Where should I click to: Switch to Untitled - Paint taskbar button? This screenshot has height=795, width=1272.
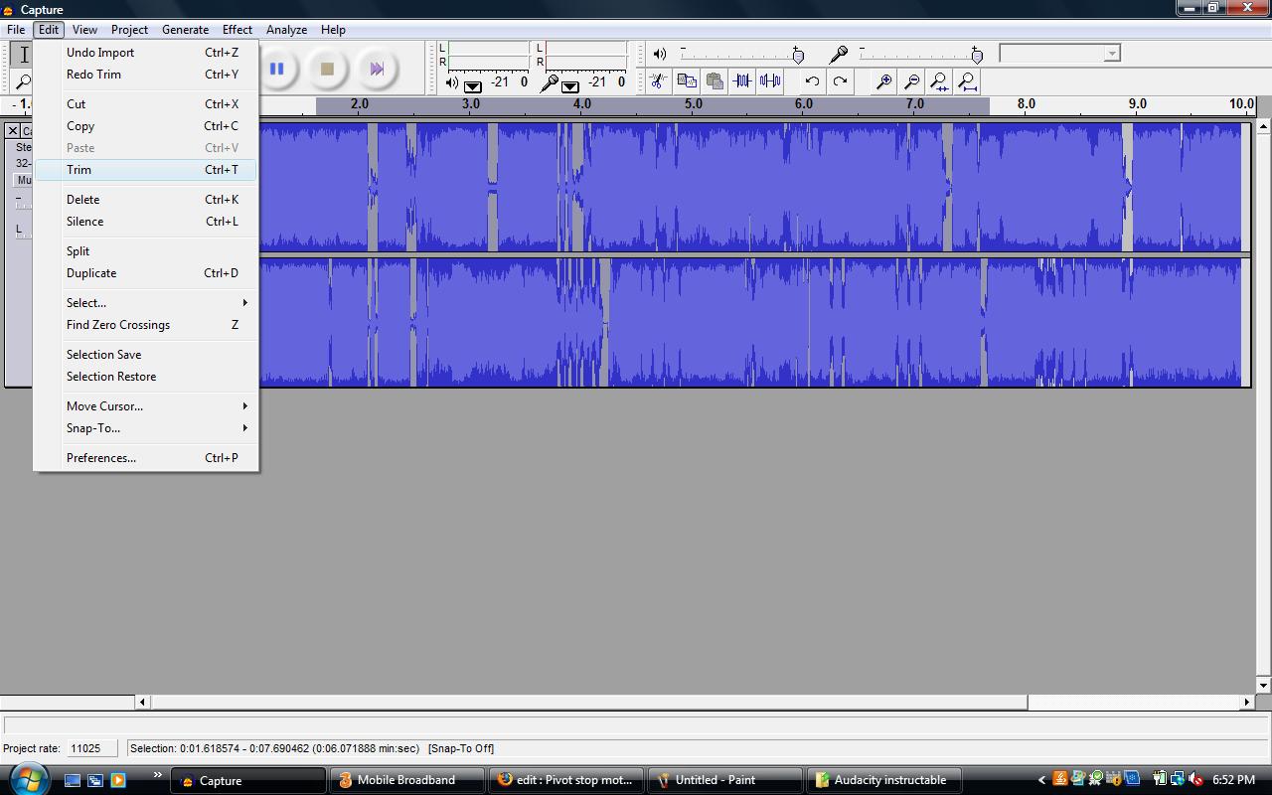click(x=724, y=780)
